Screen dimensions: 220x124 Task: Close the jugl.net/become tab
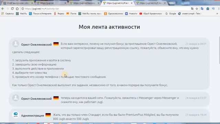tap(98, 3)
